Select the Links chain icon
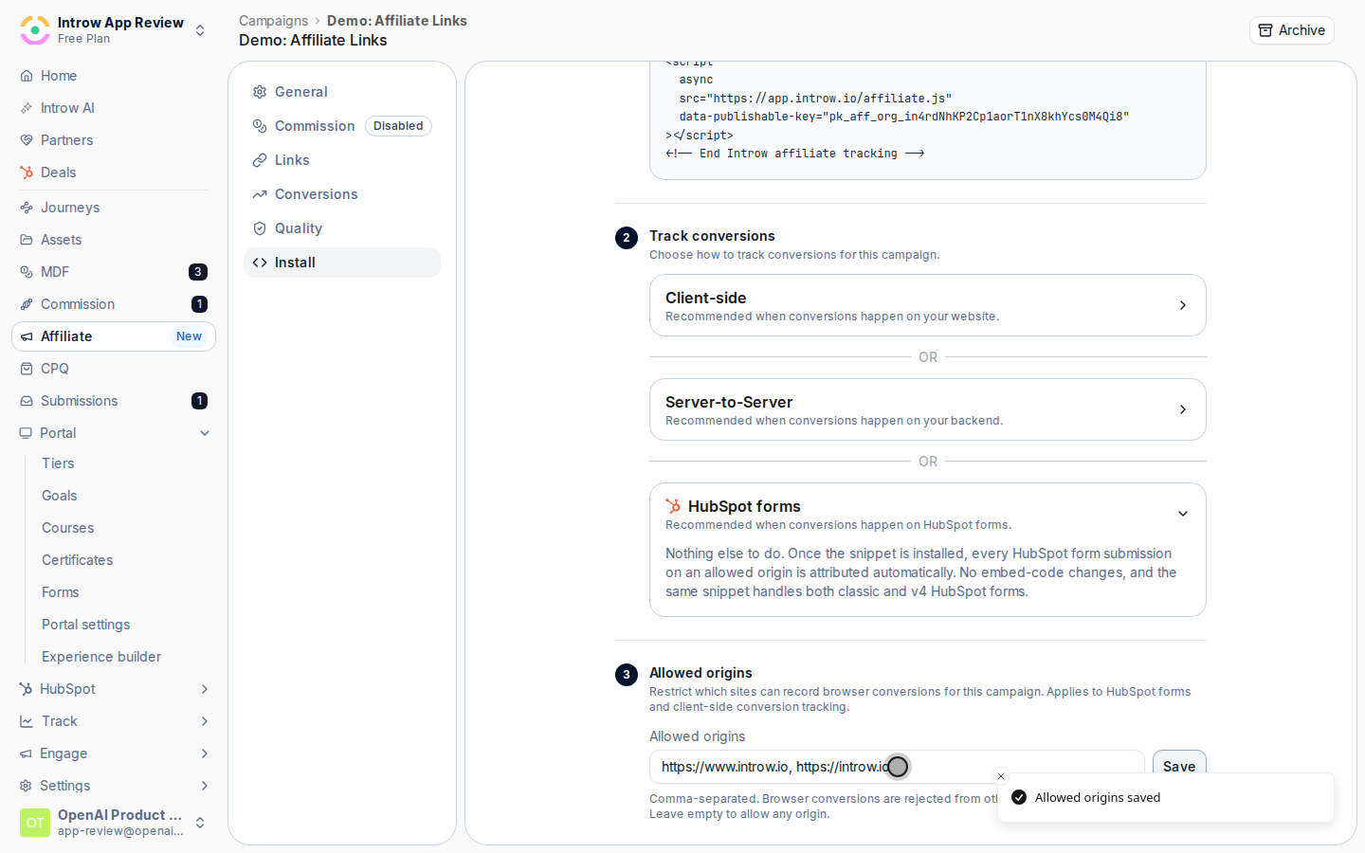The image size is (1365, 853). click(260, 160)
